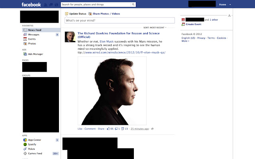The image size is (255, 159).
Task: Open messages icon in top bar
Action: click(x=51, y=5)
